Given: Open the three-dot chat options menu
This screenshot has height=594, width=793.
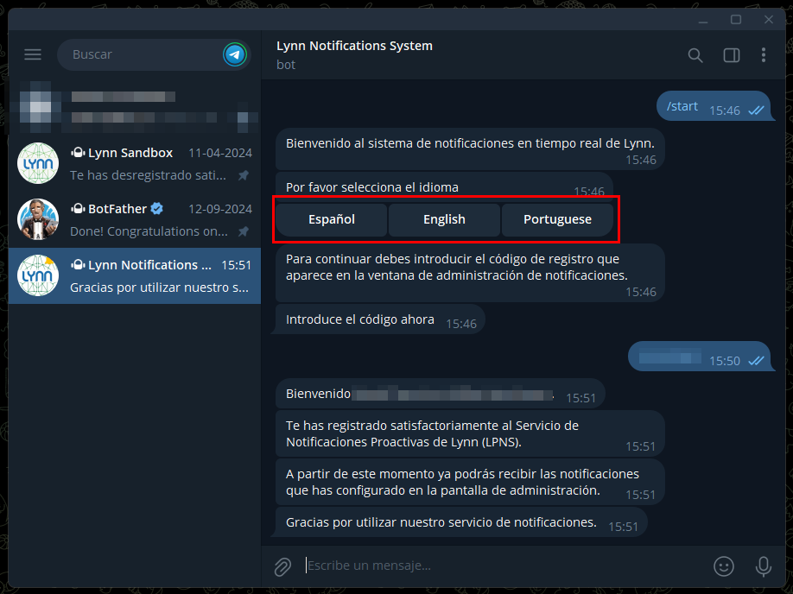Looking at the screenshot, I should point(764,55).
